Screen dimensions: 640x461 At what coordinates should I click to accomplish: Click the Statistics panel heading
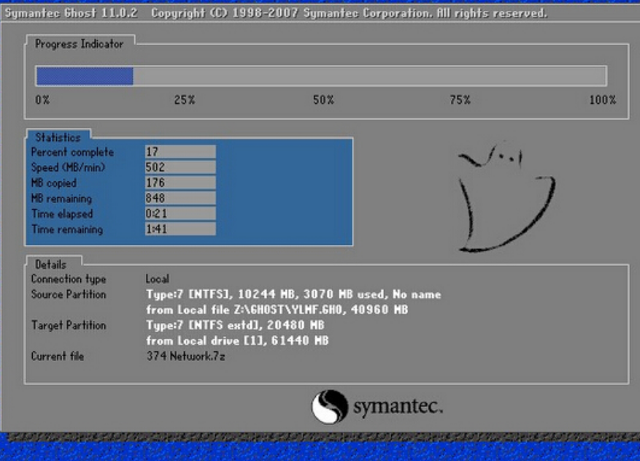[x=58, y=137]
